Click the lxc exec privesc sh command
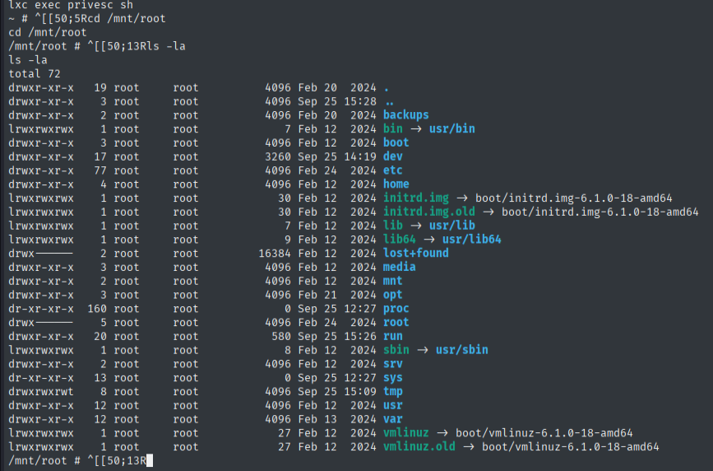The width and height of the screenshot is (713, 471). point(69,5)
